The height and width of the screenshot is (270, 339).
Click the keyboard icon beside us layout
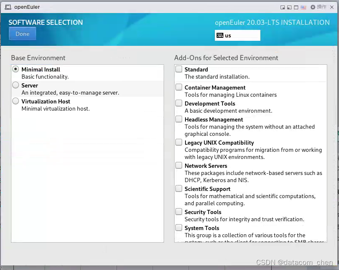click(x=221, y=35)
